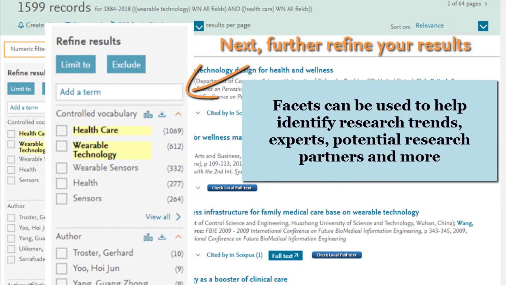Tick the Health Care checkbox in zoomed panel
The height and width of the screenshot is (285, 506).
(62, 131)
